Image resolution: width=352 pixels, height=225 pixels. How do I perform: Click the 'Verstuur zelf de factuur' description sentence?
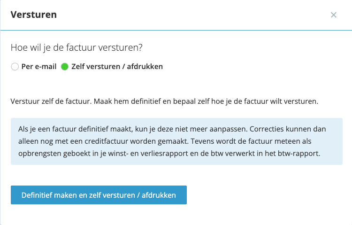coord(51,101)
